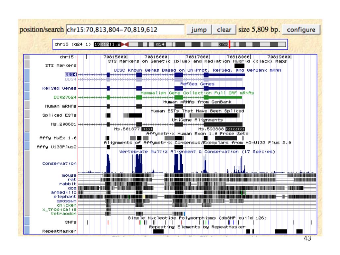Screen dimensions: 340x255
Task: Open the Vertebrate Multiz Alignment track title
Action: click(x=197, y=152)
